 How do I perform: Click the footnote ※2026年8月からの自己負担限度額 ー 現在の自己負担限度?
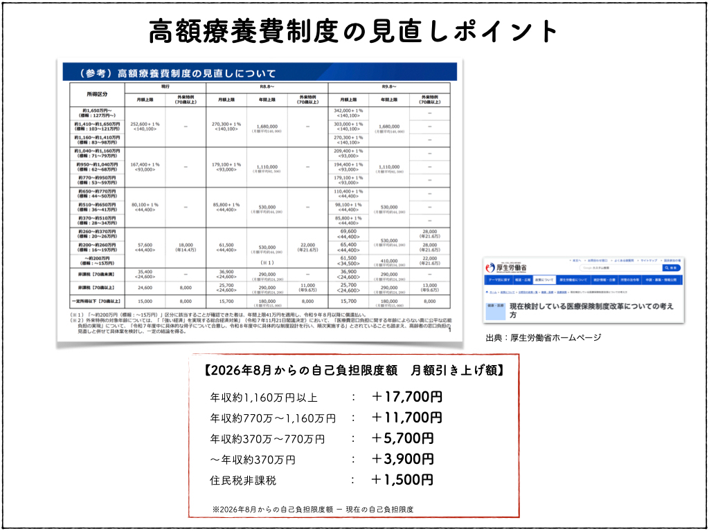pos(313,510)
